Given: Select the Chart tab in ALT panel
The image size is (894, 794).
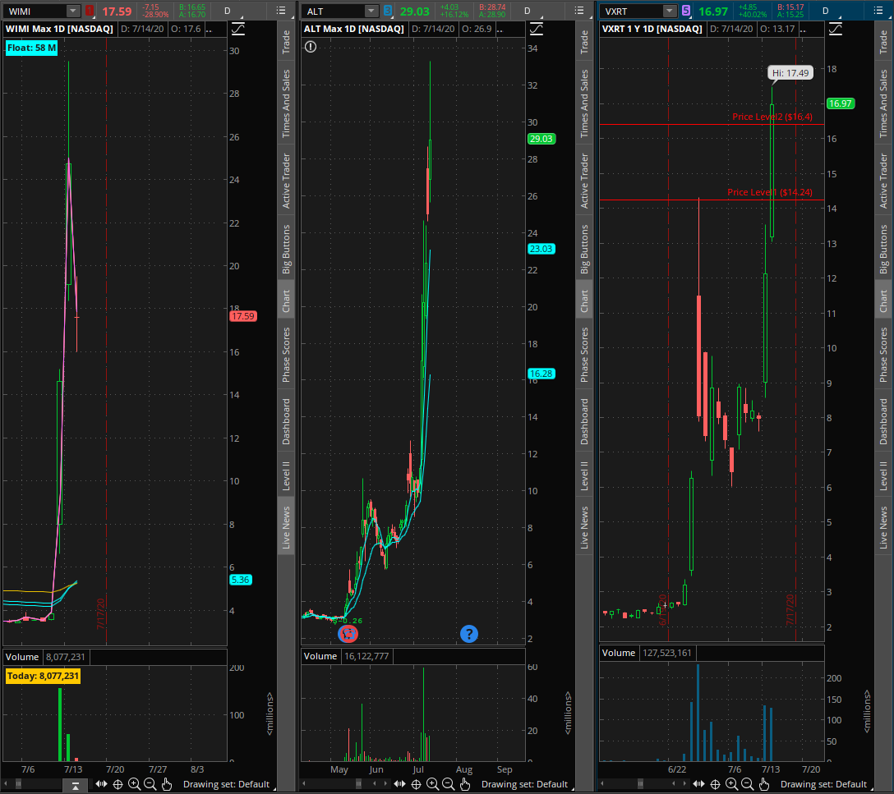Looking at the screenshot, I should coord(584,301).
